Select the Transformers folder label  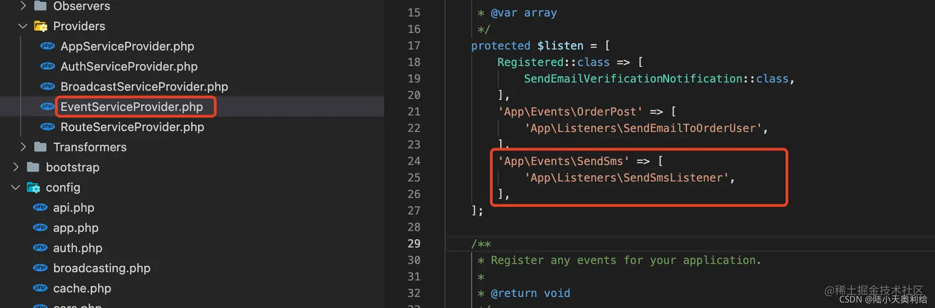point(90,147)
